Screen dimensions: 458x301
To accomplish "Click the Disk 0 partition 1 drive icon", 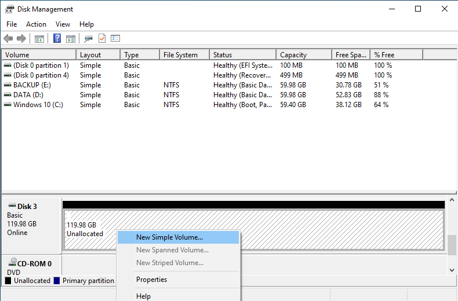I will pos(8,65).
